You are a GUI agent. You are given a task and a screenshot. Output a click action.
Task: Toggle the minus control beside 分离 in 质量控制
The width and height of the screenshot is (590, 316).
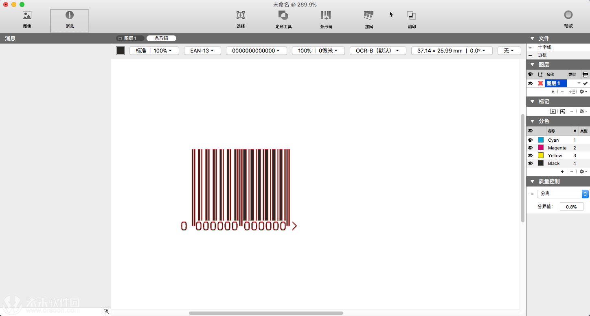pos(532,194)
